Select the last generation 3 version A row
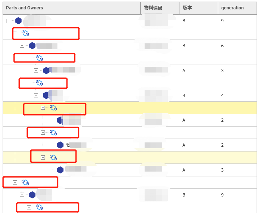The image size is (264, 213). click(x=130, y=170)
